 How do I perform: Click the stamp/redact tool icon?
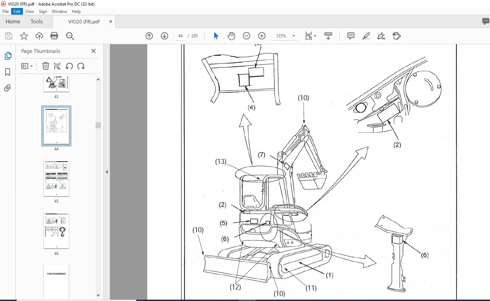(x=396, y=36)
